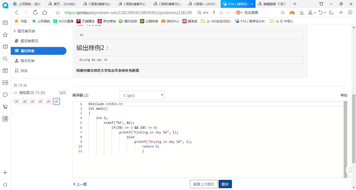Click the add plus icon in sidebar
Screen dimensions: 356x190
point(5,173)
